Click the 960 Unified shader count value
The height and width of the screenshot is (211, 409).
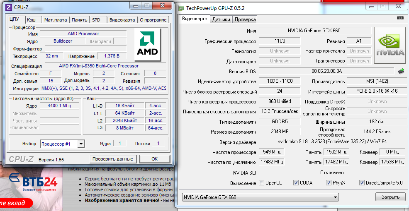point(279,101)
